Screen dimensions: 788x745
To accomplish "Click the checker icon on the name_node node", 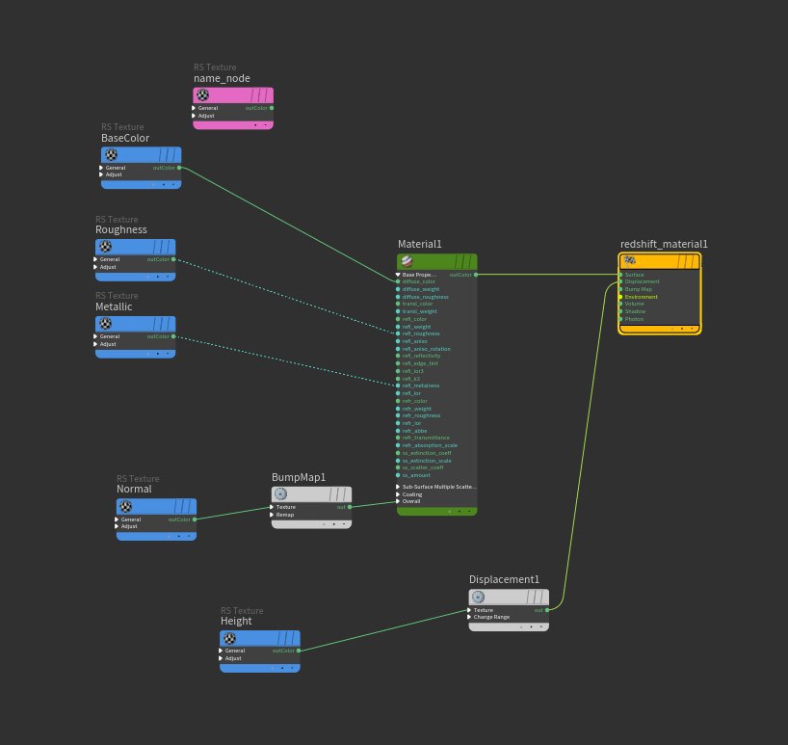I will pos(202,95).
